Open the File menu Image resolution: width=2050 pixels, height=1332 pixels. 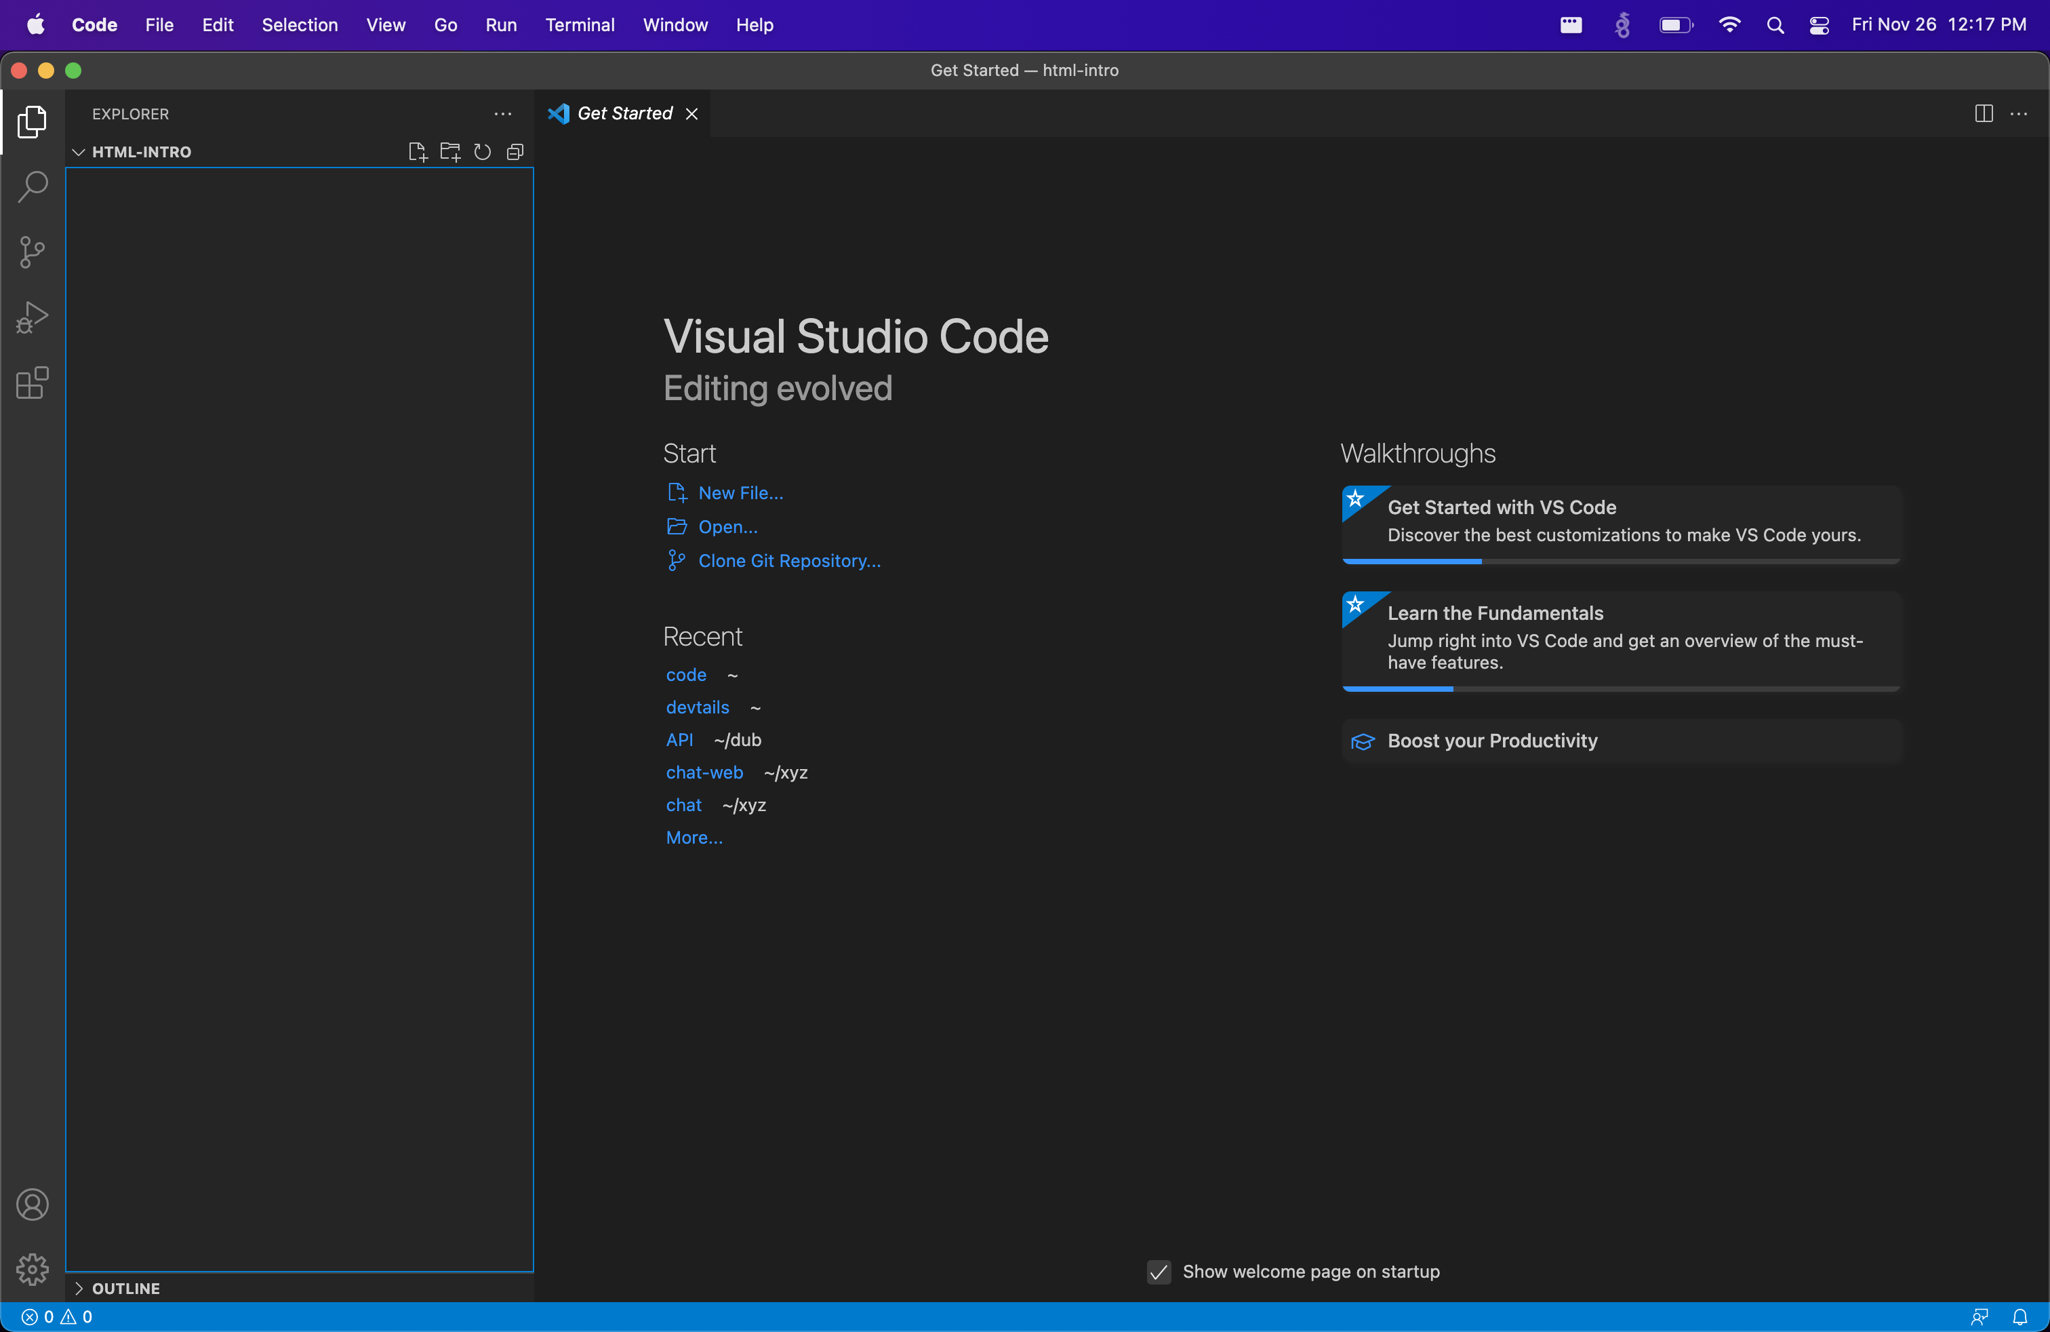click(159, 25)
